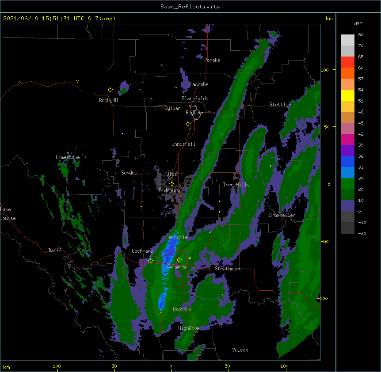This screenshot has width=381, height=372.
Task: Select the lightest grey swatch between 80 and 70
Action: (347, 40)
